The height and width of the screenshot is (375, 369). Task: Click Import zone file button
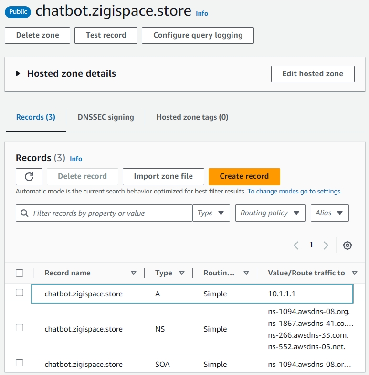click(163, 177)
